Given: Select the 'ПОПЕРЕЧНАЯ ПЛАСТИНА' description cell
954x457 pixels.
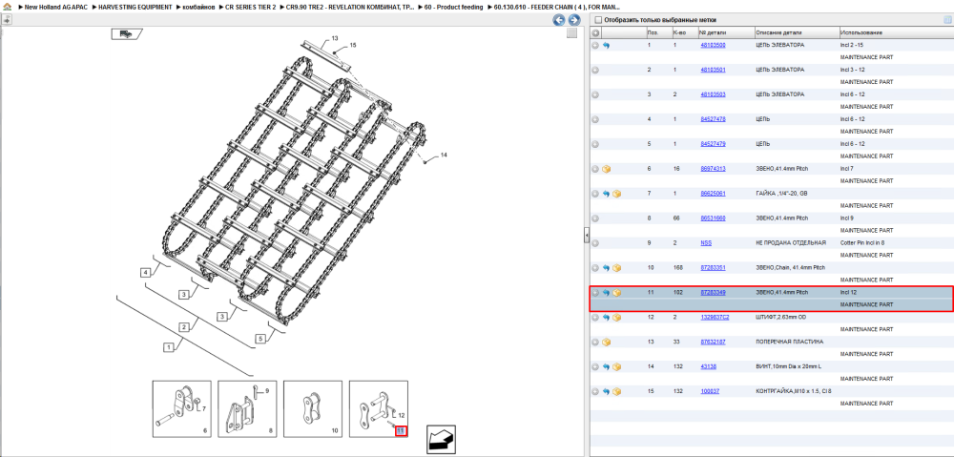Looking at the screenshot, I should [789, 342].
